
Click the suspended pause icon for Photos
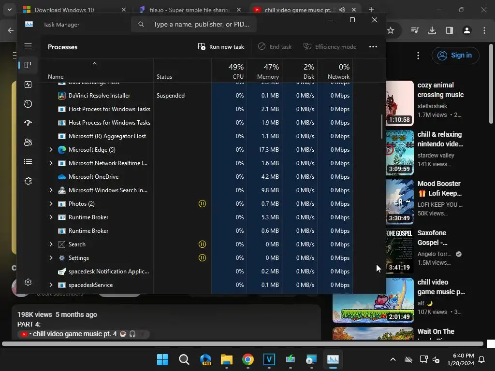tap(203, 204)
